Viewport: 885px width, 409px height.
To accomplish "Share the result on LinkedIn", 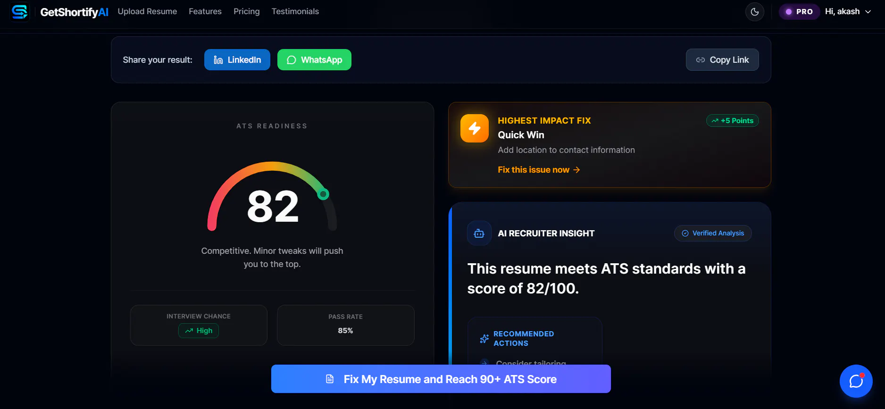I will tap(237, 60).
